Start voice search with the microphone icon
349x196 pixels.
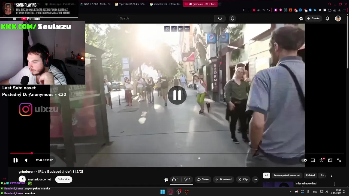[232, 19]
